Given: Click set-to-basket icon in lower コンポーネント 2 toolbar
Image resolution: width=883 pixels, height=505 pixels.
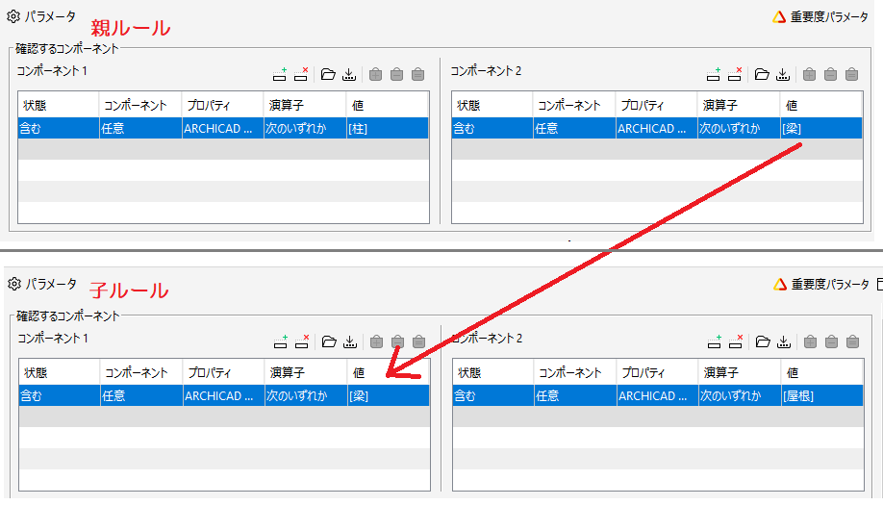Looking at the screenshot, I should pyautogui.click(x=852, y=341).
